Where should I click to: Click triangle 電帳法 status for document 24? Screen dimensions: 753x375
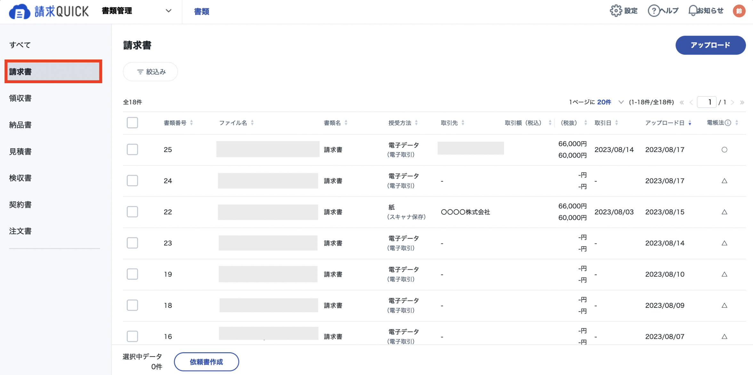pos(725,181)
